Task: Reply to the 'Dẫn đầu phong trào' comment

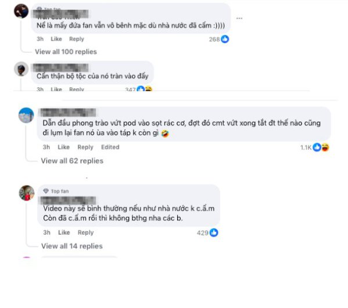Action: pos(85,147)
